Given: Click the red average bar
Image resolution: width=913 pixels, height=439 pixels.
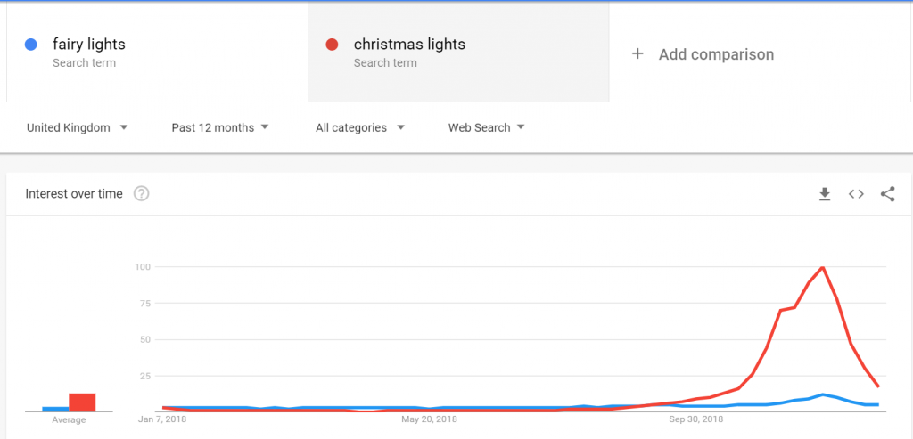Looking at the screenshot, I should (82, 402).
